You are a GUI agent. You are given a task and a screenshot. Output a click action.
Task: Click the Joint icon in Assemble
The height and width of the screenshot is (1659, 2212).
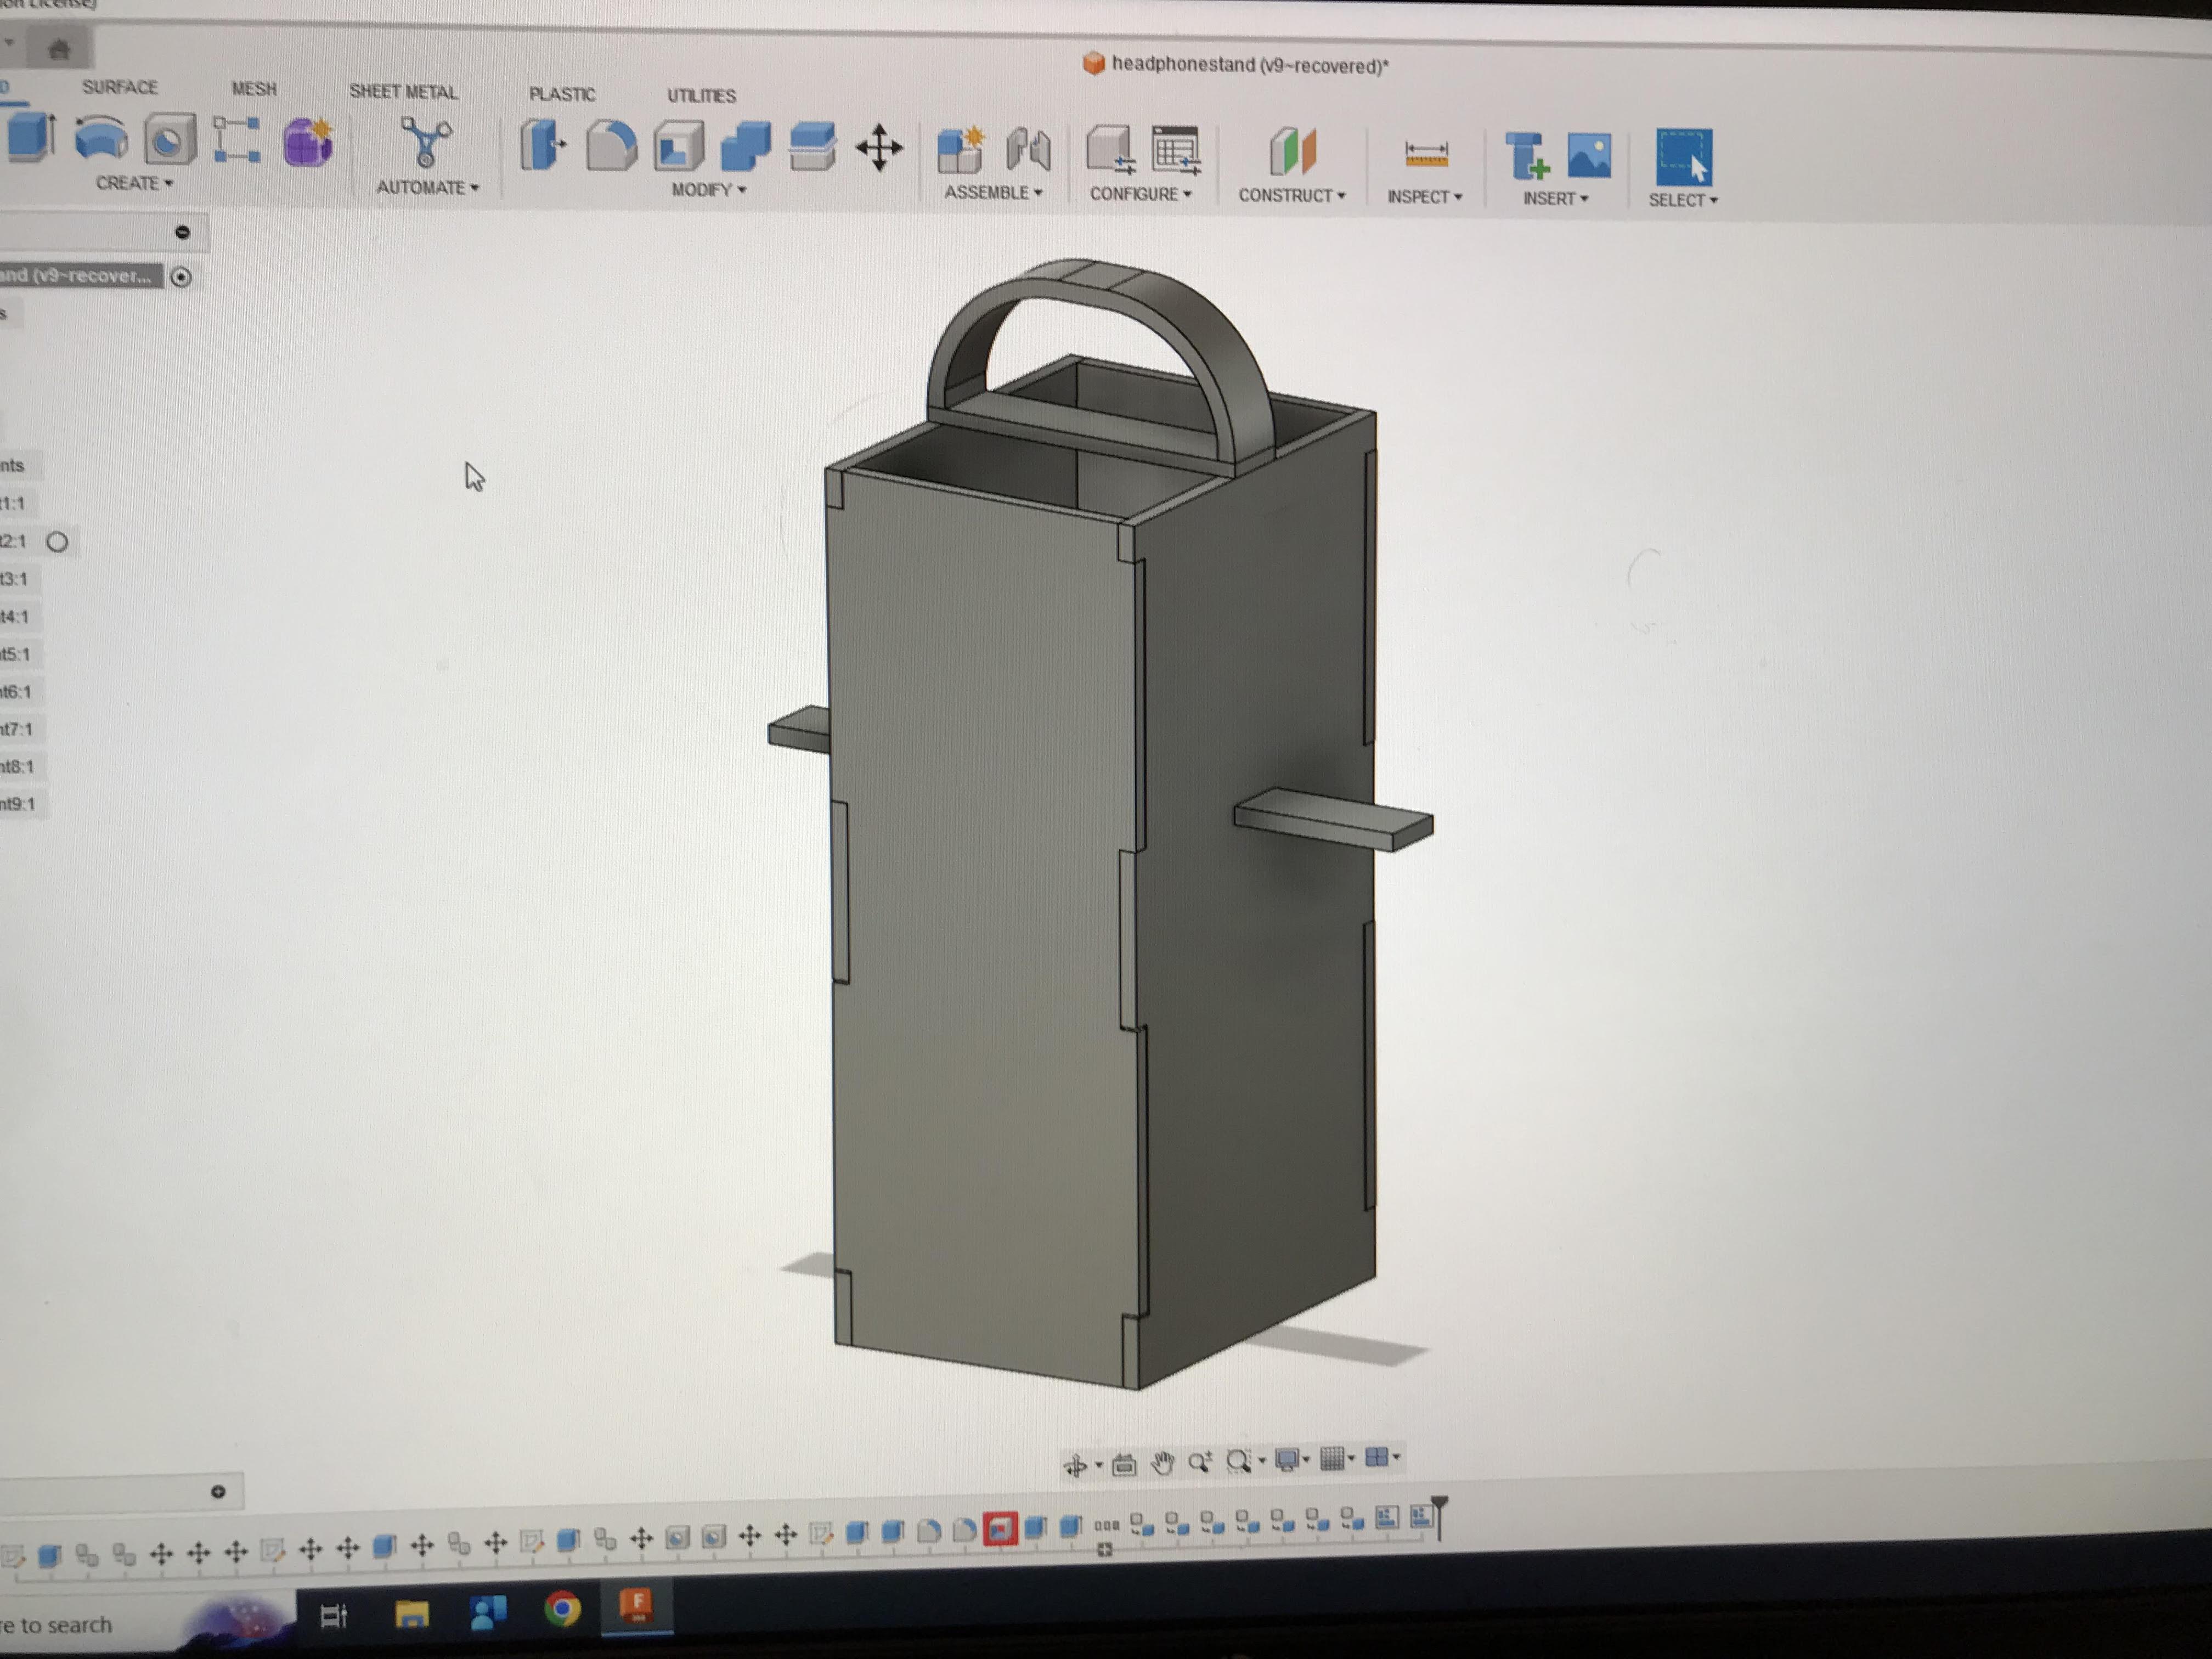[1028, 151]
